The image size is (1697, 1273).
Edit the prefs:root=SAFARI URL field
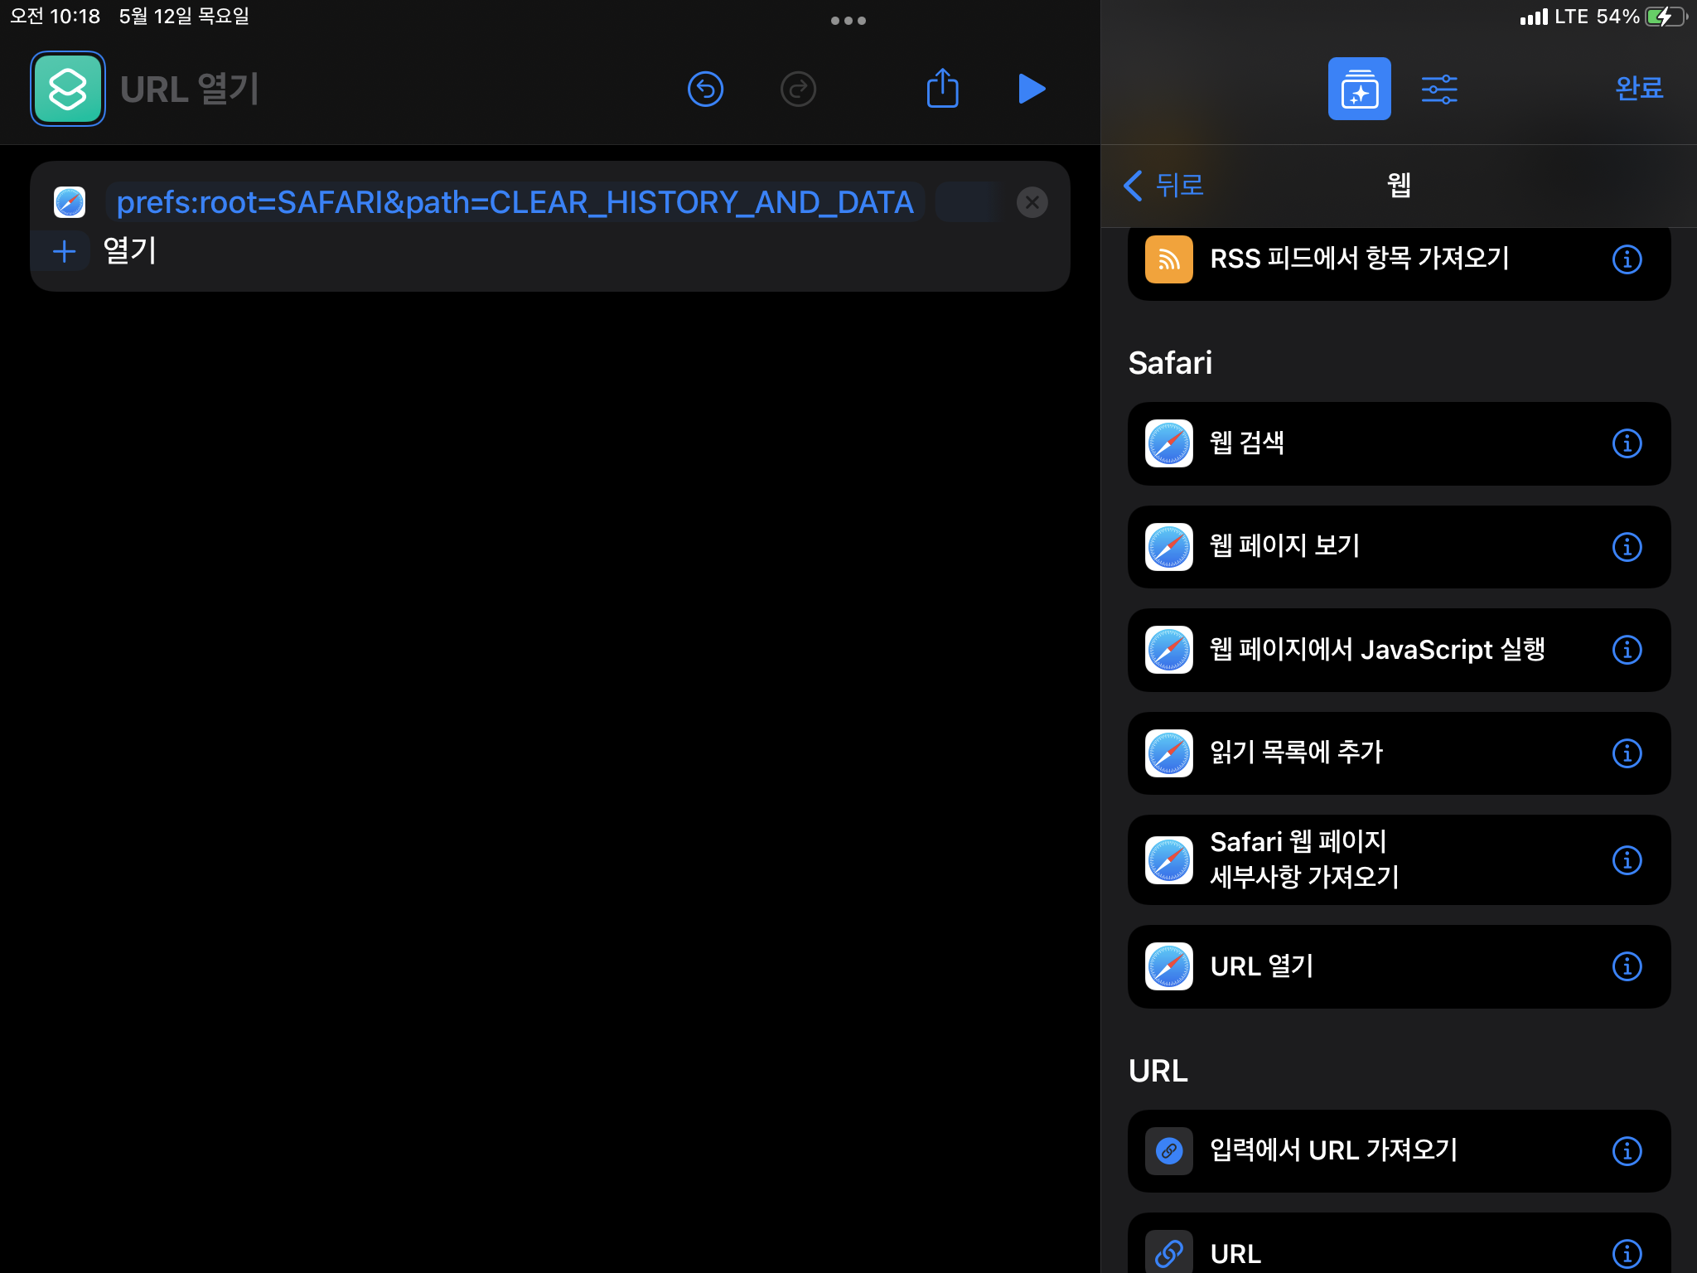tap(515, 202)
